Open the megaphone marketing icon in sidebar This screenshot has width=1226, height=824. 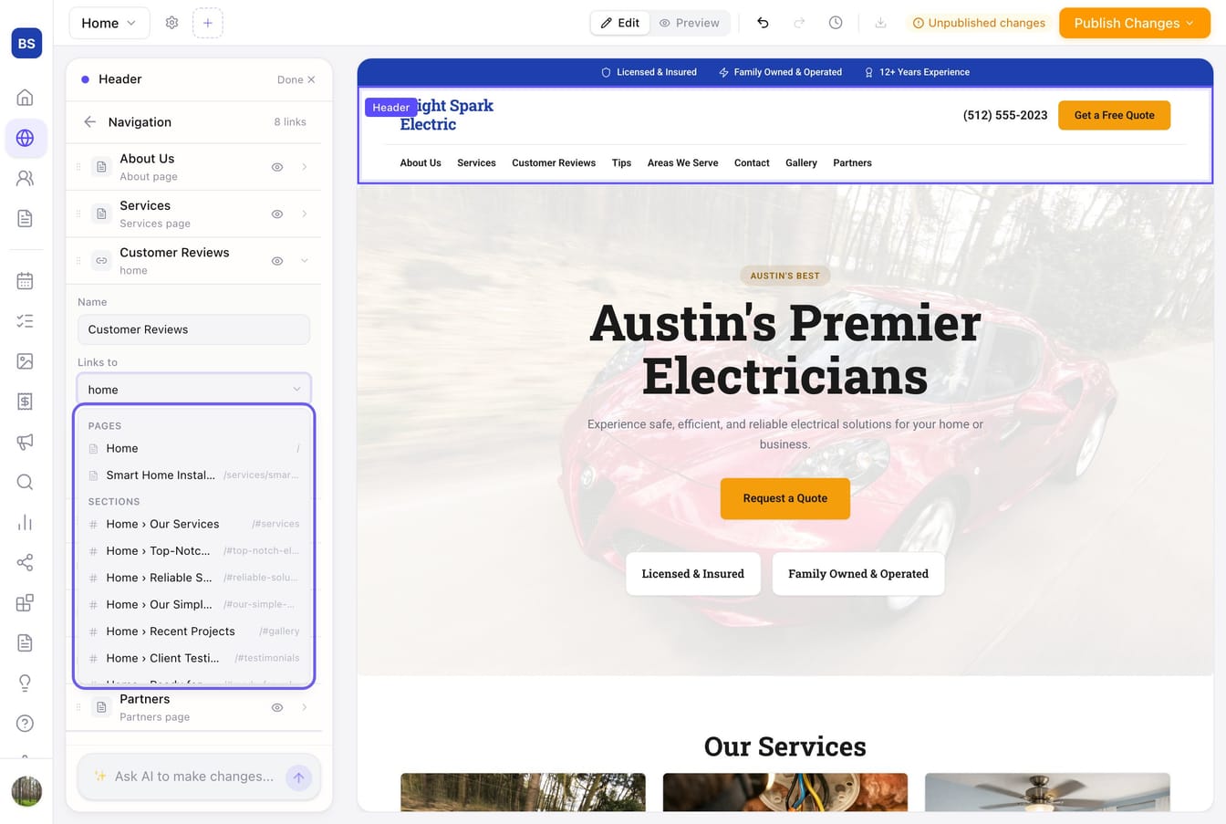26,442
